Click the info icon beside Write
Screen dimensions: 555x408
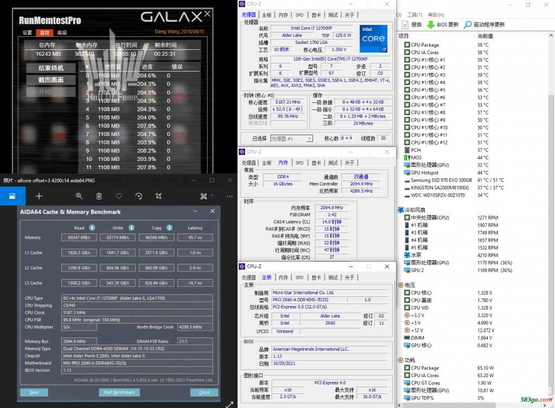(131, 228)
